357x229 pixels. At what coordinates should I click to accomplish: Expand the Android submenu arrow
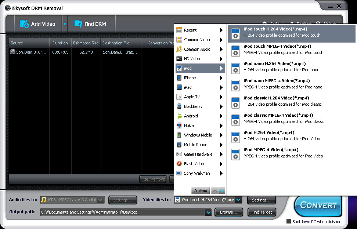point(221,116)
